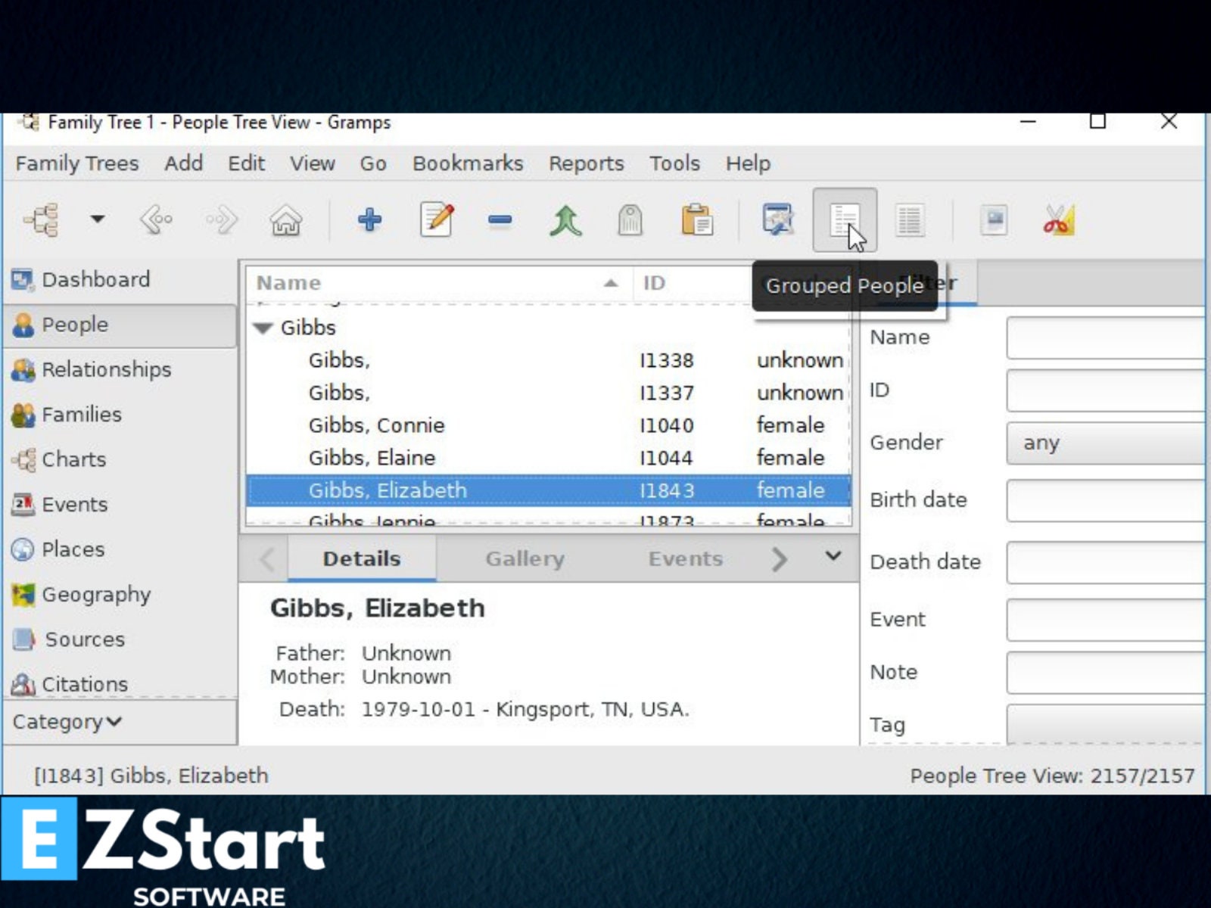1211x908 pixels.
Task: Select Gibbs, Connie in the list
Action: [x=549, y=425]
